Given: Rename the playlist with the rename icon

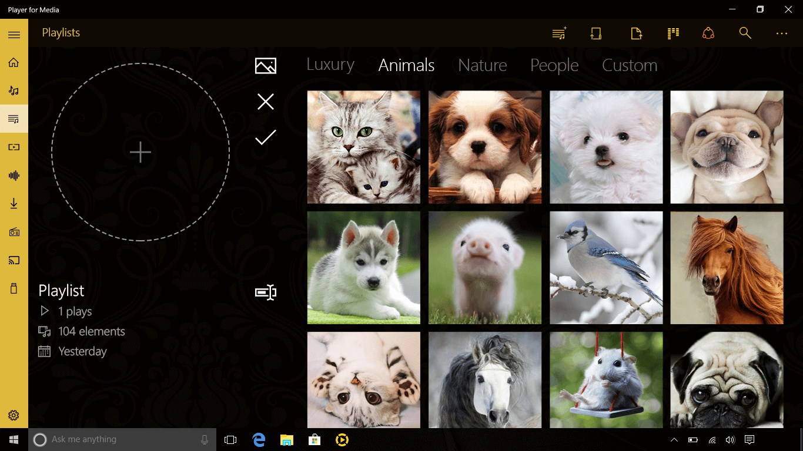Looking at the screenshot, I should tap(265, 292).
